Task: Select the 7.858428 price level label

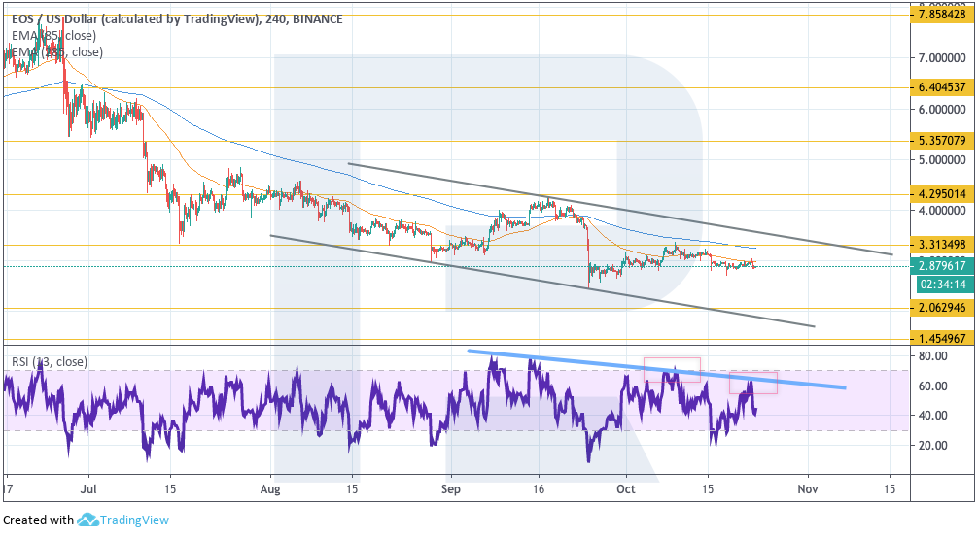Action: pyautogui.click(x=941, y=15)
